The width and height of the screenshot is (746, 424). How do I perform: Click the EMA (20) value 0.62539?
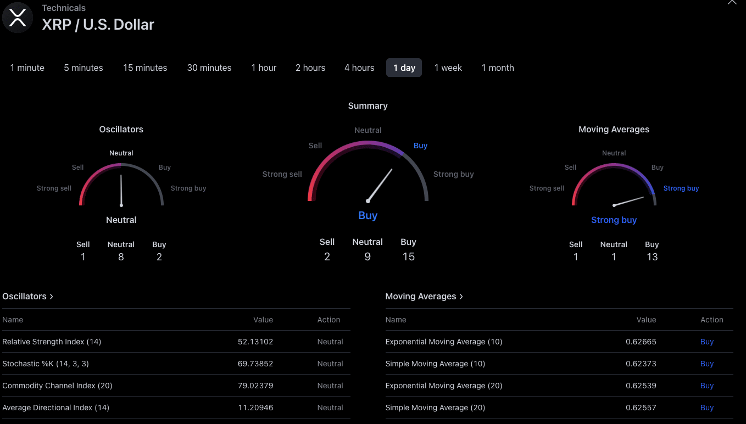point(641,386)
